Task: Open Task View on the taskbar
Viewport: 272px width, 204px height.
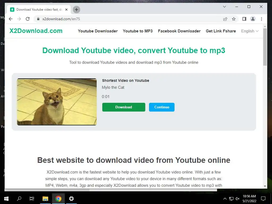Action: tap(32, 199)
